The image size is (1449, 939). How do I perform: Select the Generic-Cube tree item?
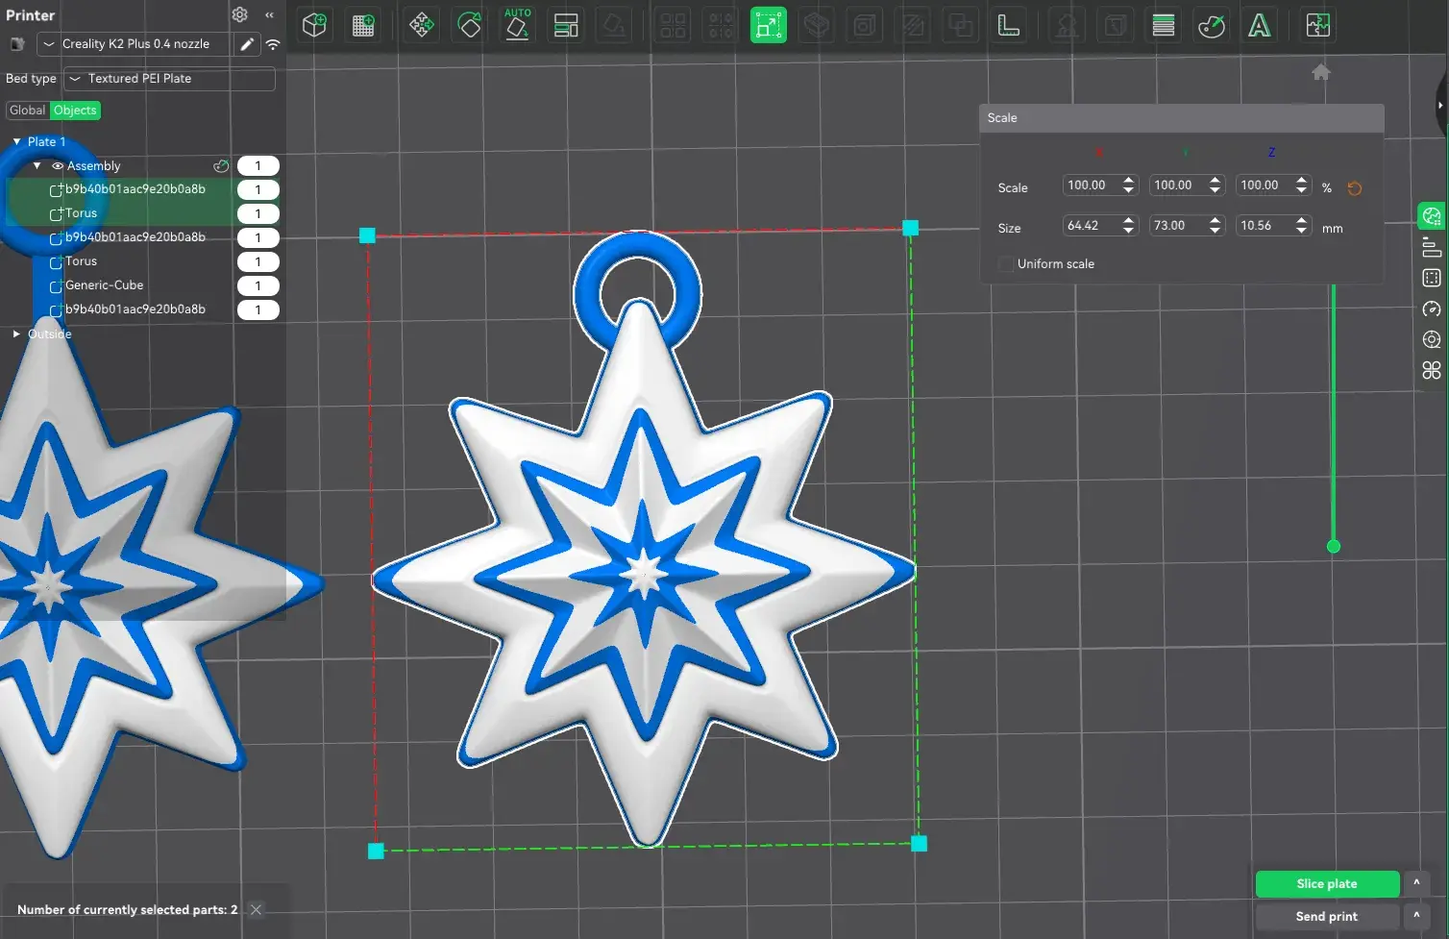(x=104, y=285)
